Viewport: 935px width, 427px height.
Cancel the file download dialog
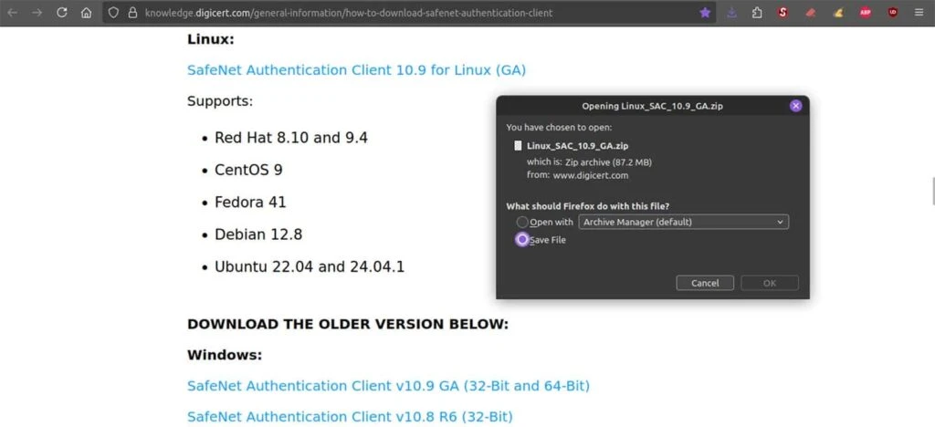coord(705,283)
